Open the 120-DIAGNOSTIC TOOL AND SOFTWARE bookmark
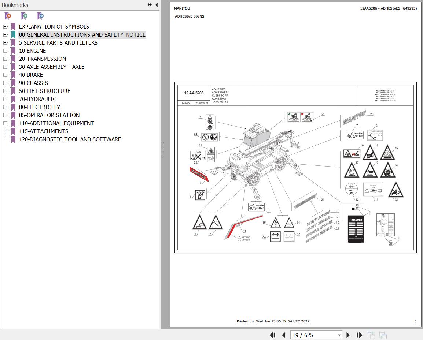Viewport: 423px width, 340px height. (70, 139)
